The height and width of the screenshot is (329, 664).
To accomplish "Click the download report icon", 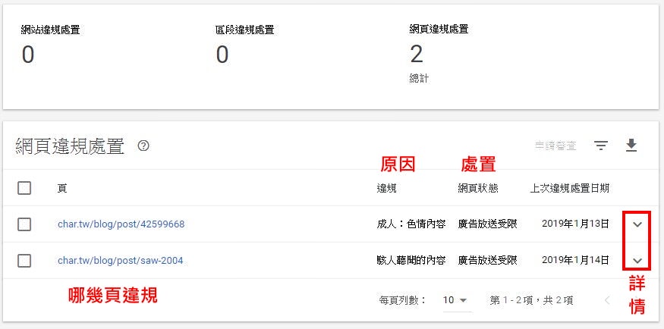I will point(631,146).
